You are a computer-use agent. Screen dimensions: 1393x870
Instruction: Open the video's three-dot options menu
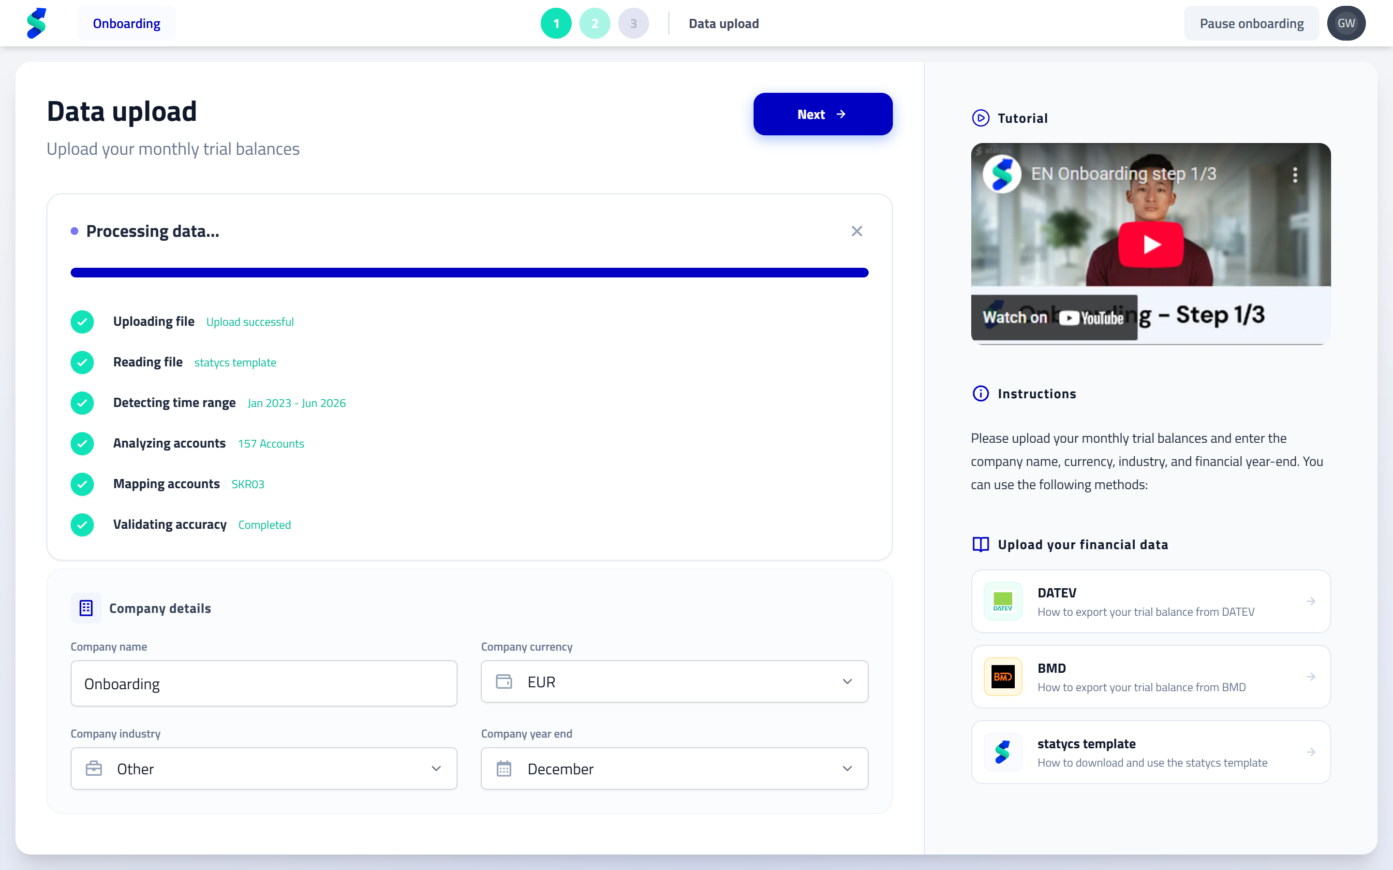pyautogui.click(x=1295, y=174)
